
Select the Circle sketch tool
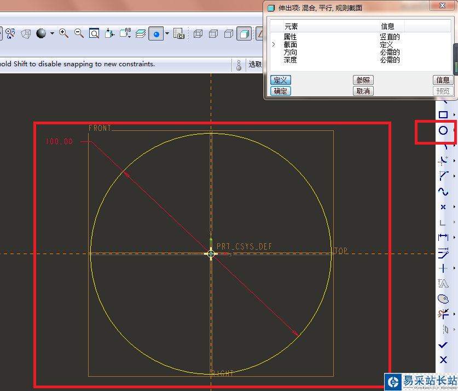coord(443,130)
